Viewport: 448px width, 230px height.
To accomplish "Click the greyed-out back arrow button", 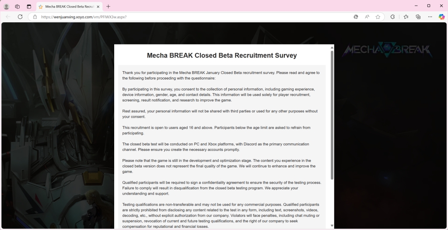I will pos(8,17).
